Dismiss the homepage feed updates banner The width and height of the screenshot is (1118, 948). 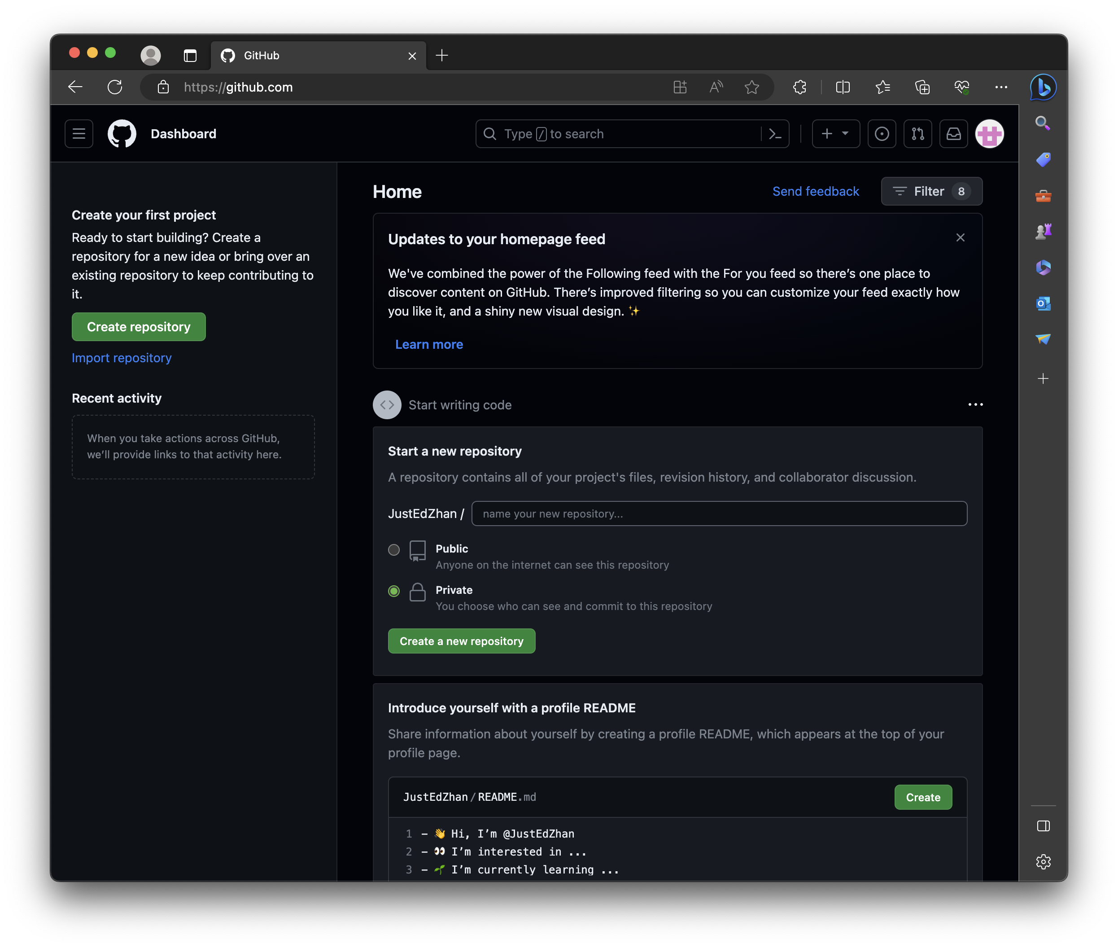960,237
